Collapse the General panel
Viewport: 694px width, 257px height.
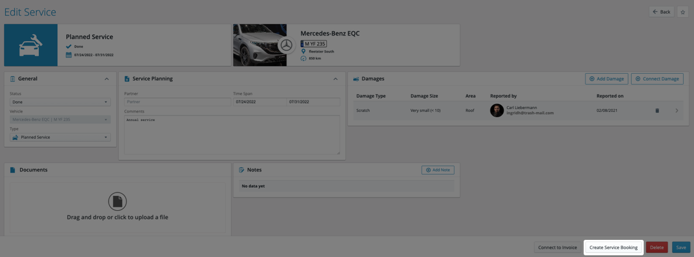pyautogui.click(x=106, y=79)
